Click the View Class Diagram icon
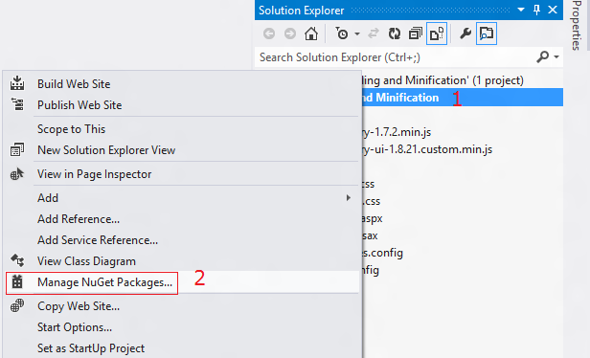The height and width of the screenshot is (358, 590). [x=17, y=260]
